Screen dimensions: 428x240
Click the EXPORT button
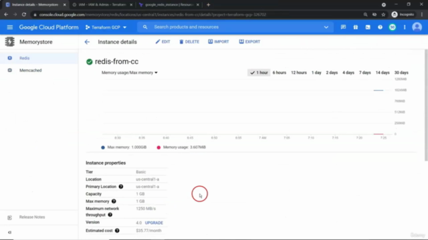249,41
